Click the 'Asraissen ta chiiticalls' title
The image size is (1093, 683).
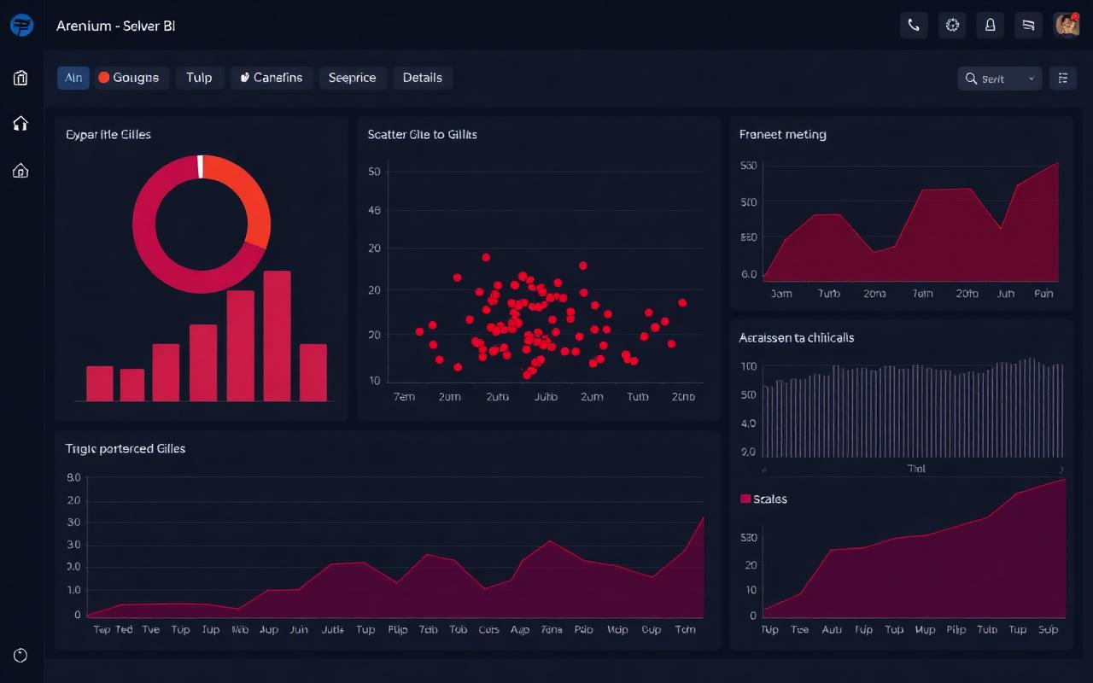[x=797, y=338]
